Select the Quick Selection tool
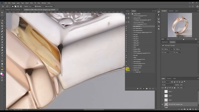This screenshot has height=112, width=199. (x=2, y=21)
